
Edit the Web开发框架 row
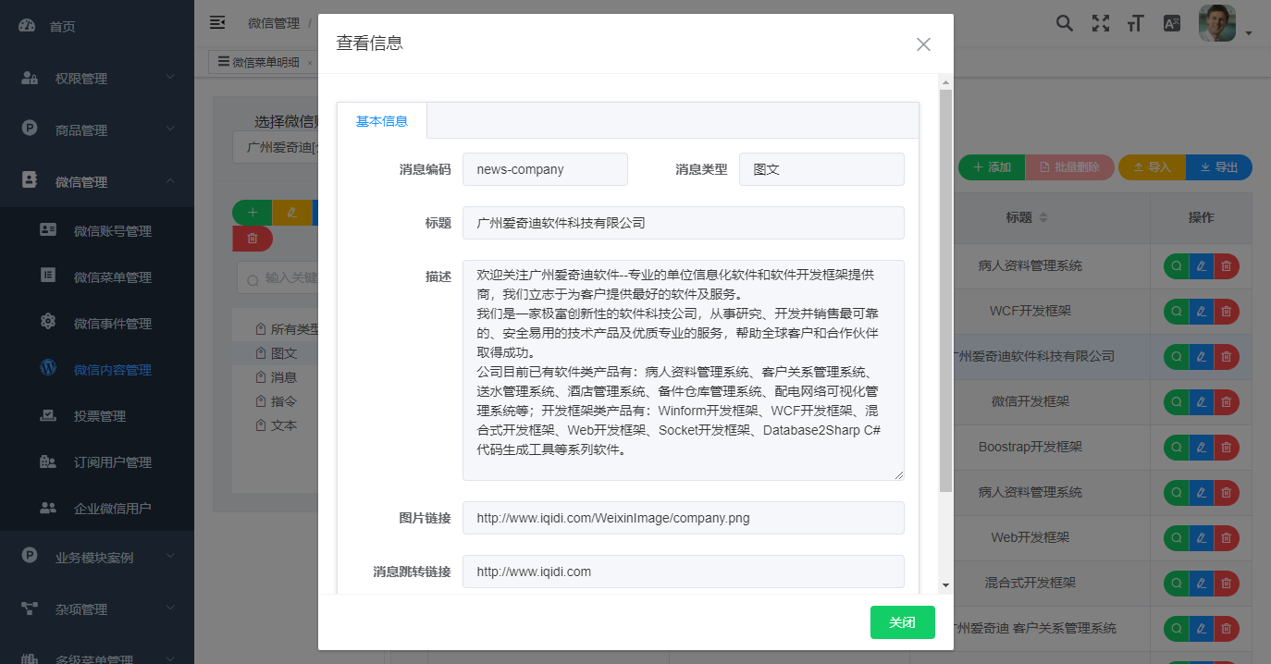pos(1202,537)
